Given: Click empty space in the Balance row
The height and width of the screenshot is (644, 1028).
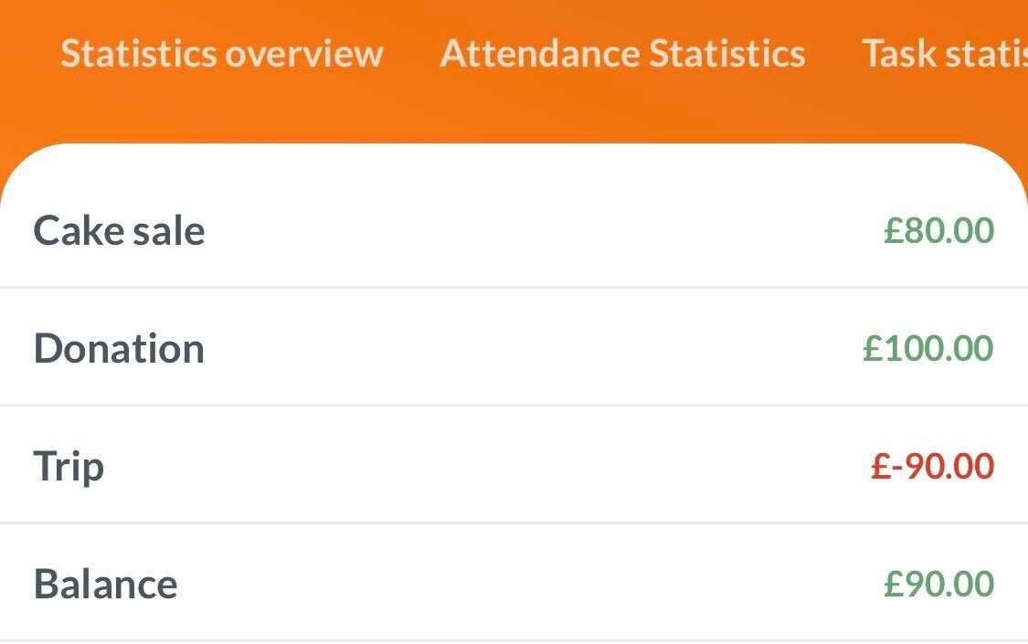Looking at the screenshot, I should coord(530,584).
